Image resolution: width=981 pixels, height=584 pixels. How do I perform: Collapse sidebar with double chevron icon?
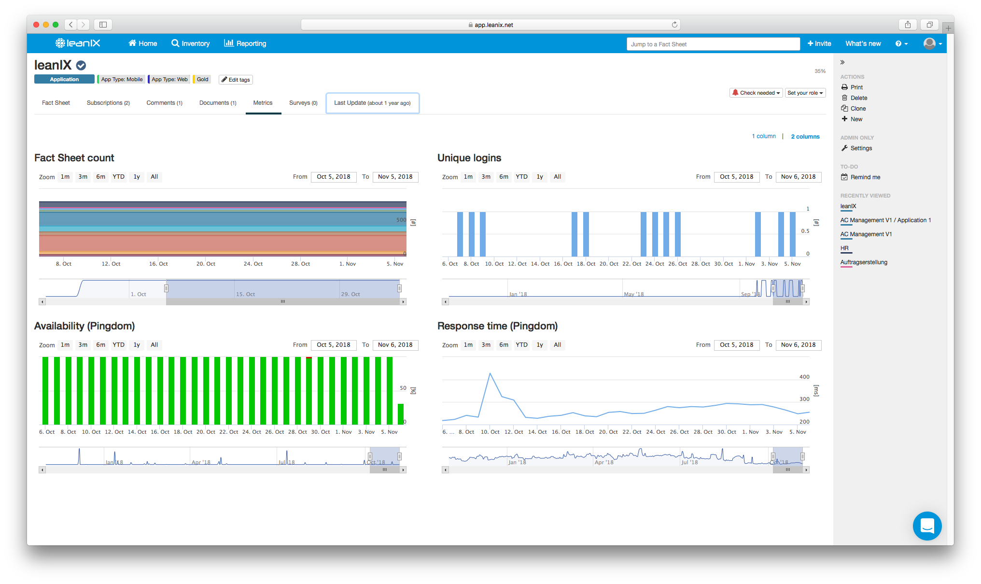(842, 62)
